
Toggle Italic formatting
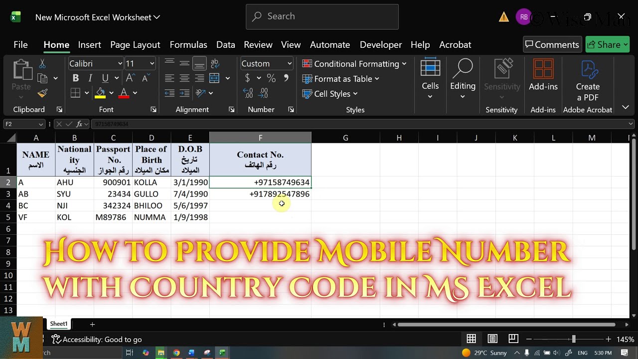pos(90,78)
